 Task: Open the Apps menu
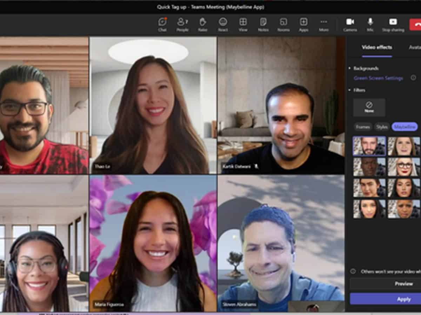coord(303,24)
